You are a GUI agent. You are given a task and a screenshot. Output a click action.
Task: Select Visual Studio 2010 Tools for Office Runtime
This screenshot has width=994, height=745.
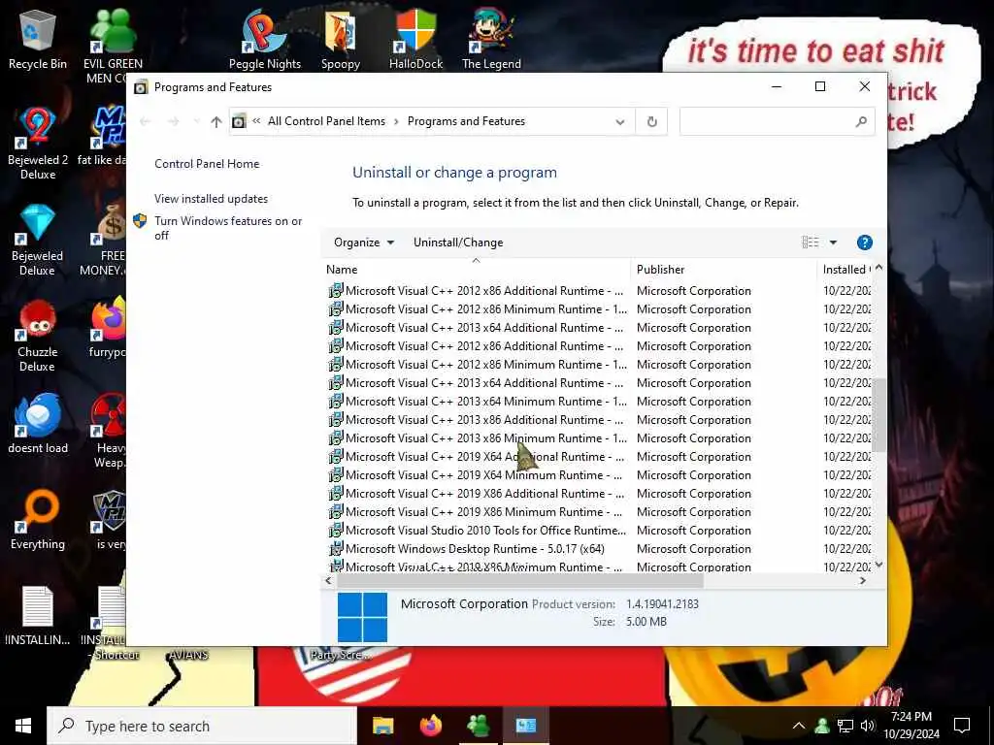(x=599, y=531)
